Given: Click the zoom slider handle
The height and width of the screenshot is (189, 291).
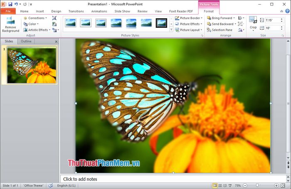Looking at the screenshot, I should [257, 185].
